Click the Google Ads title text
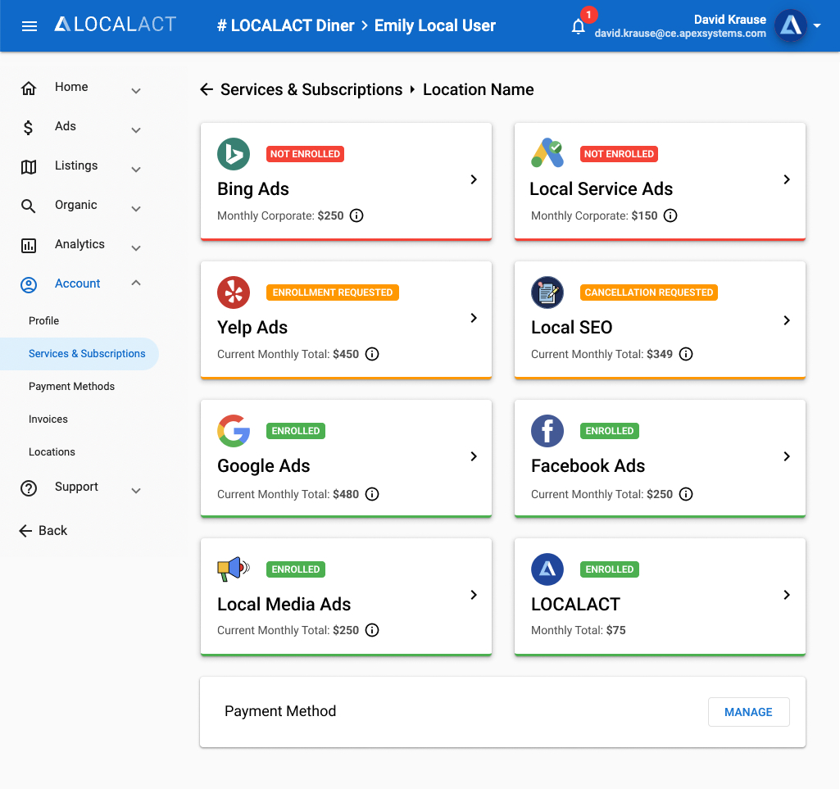The image size is (840, 789). (264, 466)
